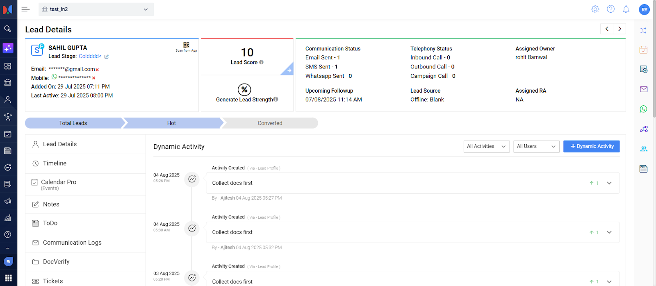Screen dimensions: 656x286
Task: Open the All Activities dropdown
Action: [486, 146]
